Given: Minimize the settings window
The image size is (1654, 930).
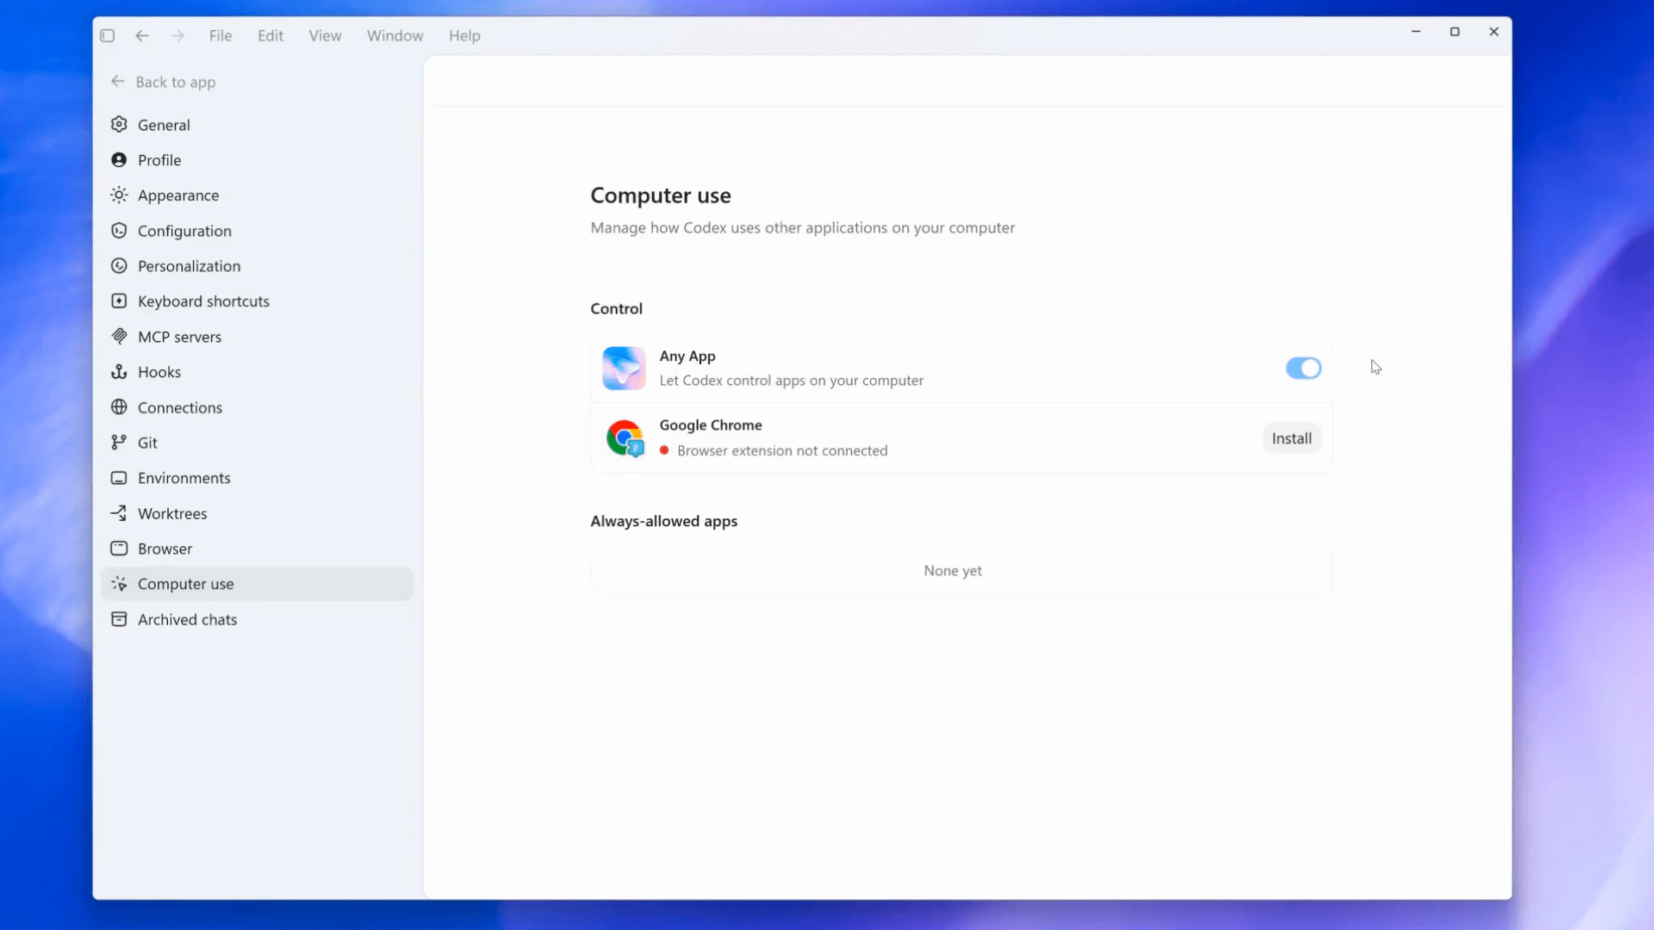Looking at the screenshot, I should coord(1415,32).
